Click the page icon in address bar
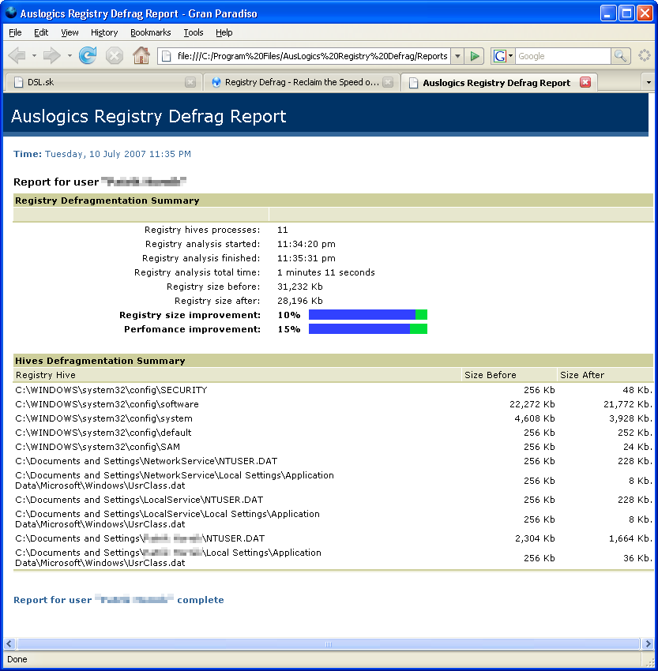This screenshot has width=658, height=671. coord(166,56)
